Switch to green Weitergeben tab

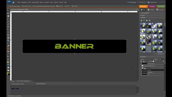[161, 6]
